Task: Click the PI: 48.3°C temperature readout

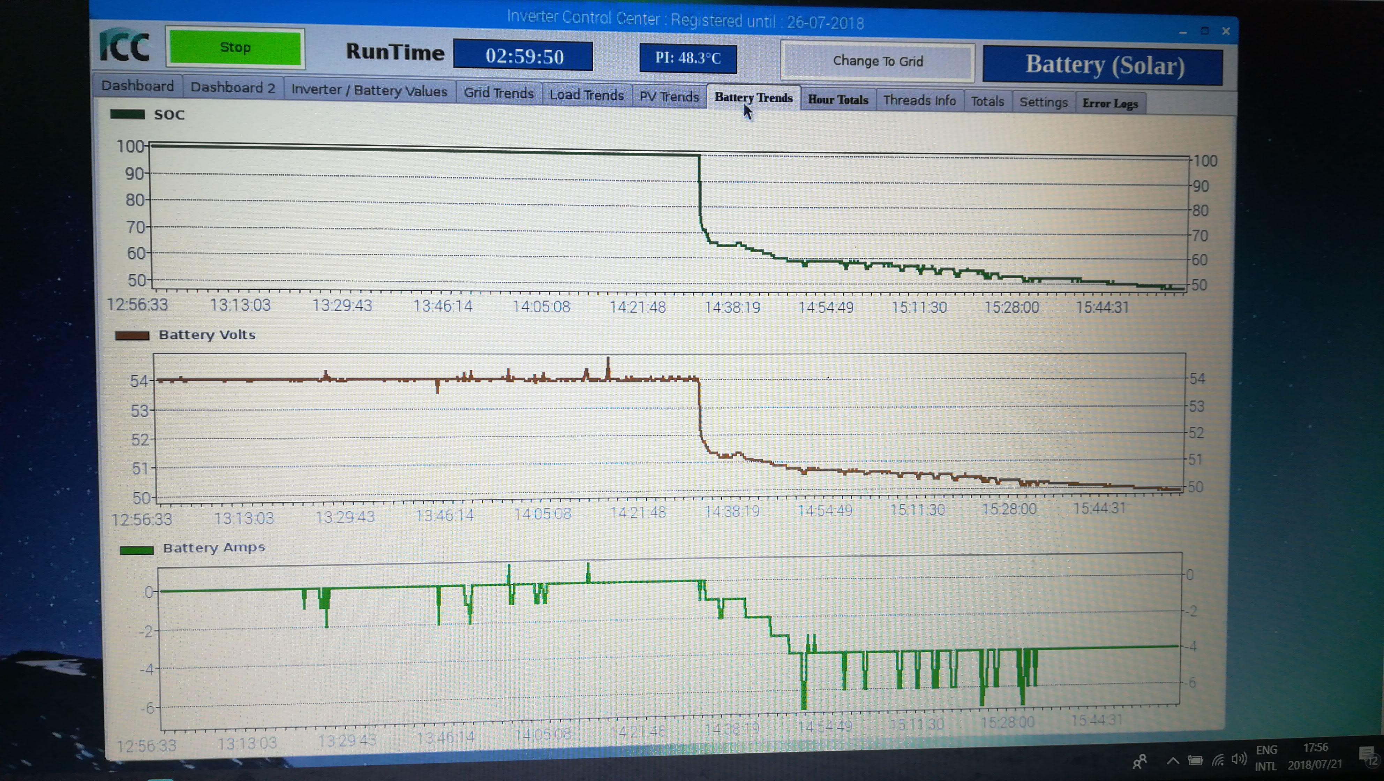Action: (x=688, y=58)
